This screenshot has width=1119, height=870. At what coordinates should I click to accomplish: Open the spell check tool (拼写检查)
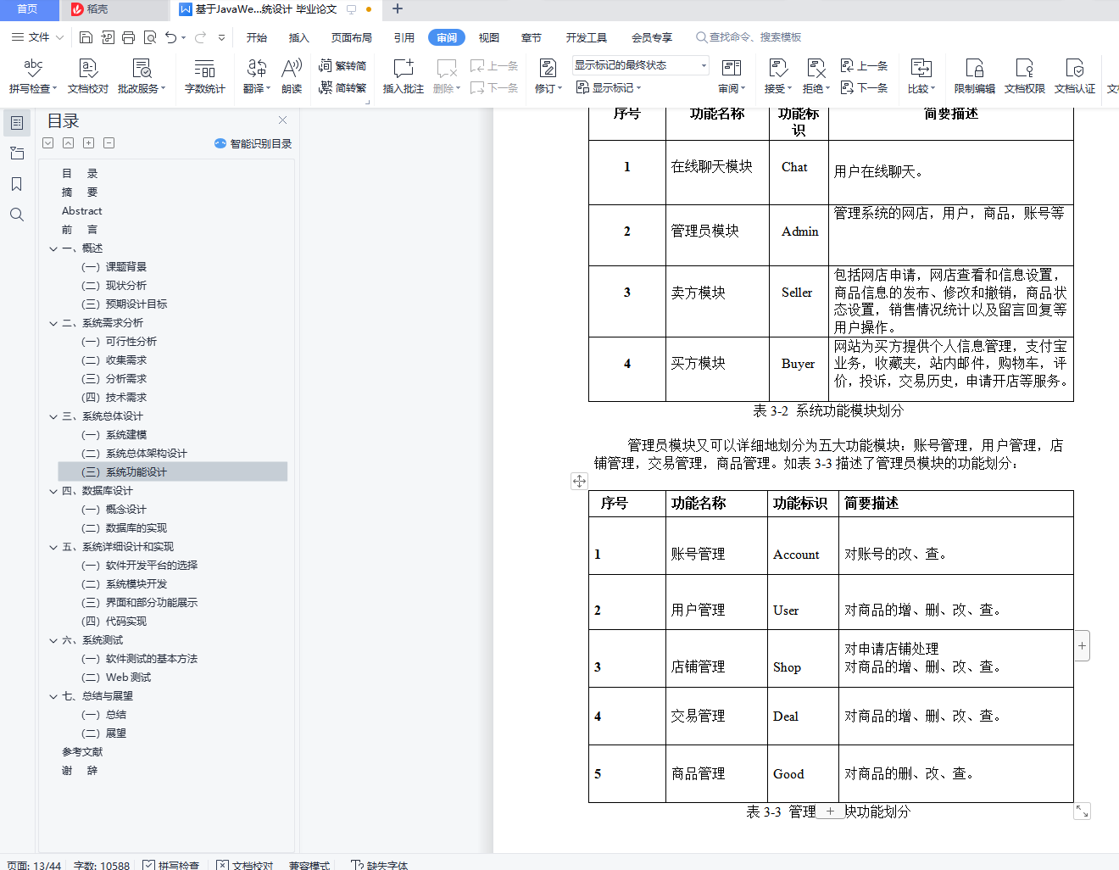(x=33, y=75)
